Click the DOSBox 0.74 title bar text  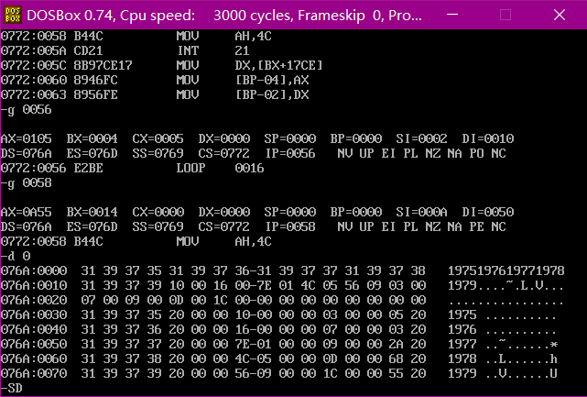click(x=224, y=15)
